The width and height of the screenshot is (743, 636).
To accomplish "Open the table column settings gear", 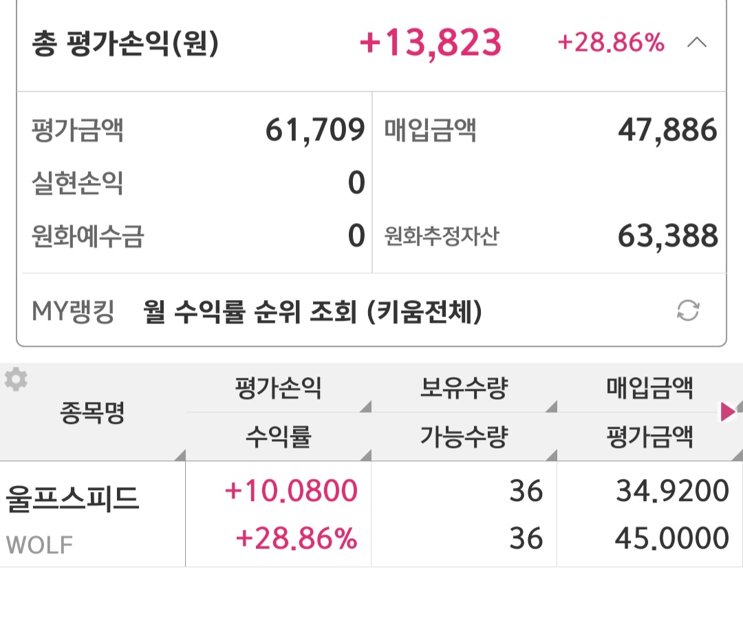I will [16, 380].
